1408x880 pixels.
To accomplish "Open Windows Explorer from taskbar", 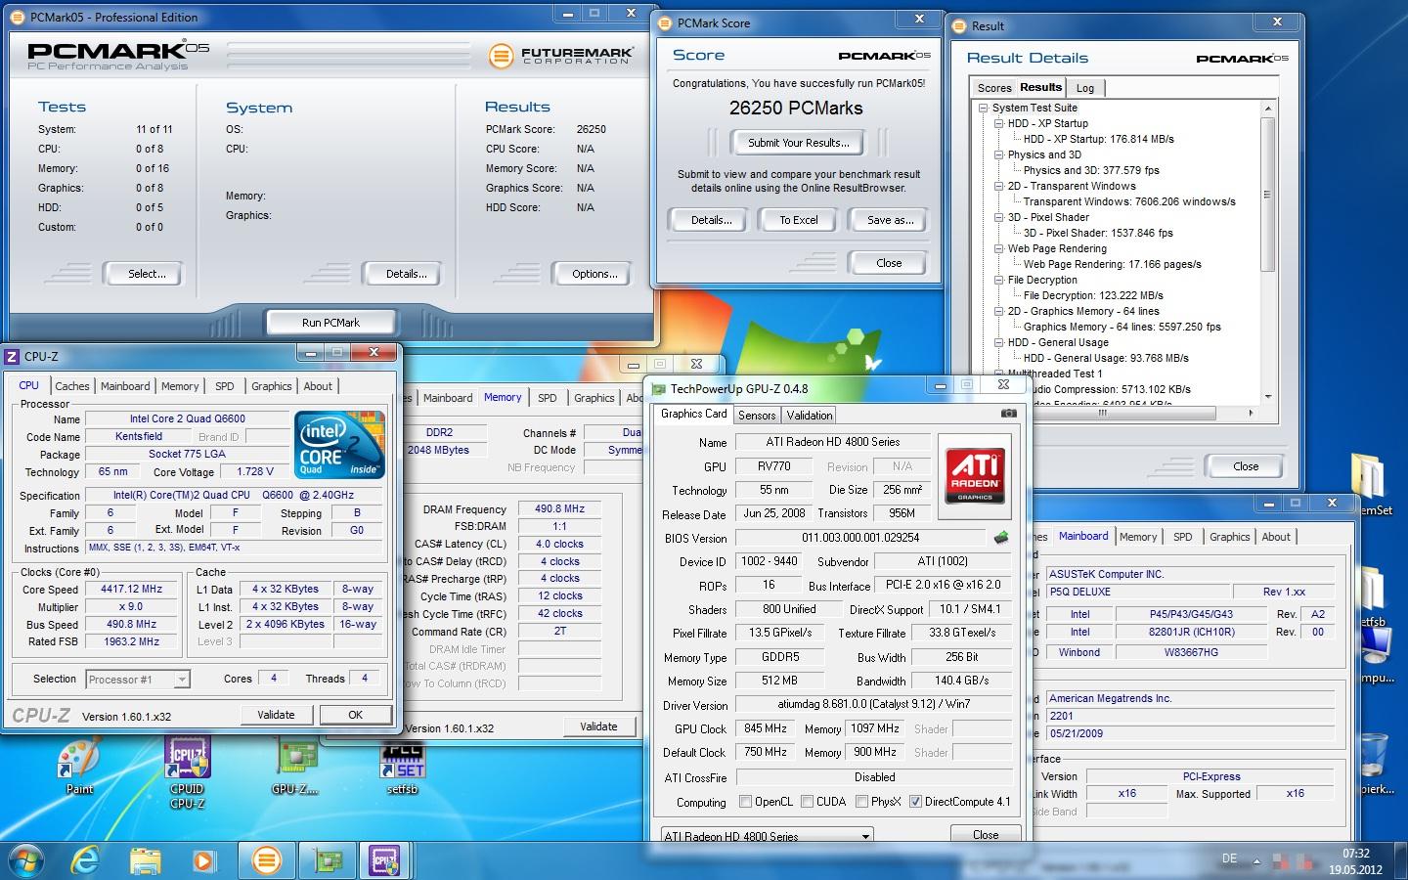I will tap(145, 860).
